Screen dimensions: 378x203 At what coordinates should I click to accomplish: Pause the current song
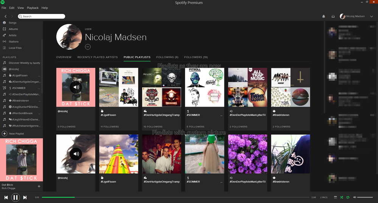coord(16,197)
